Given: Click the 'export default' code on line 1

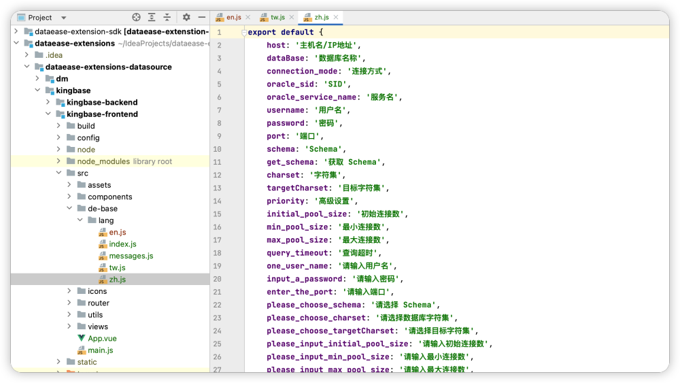Looking at the screenshot, I should [281, 32].
